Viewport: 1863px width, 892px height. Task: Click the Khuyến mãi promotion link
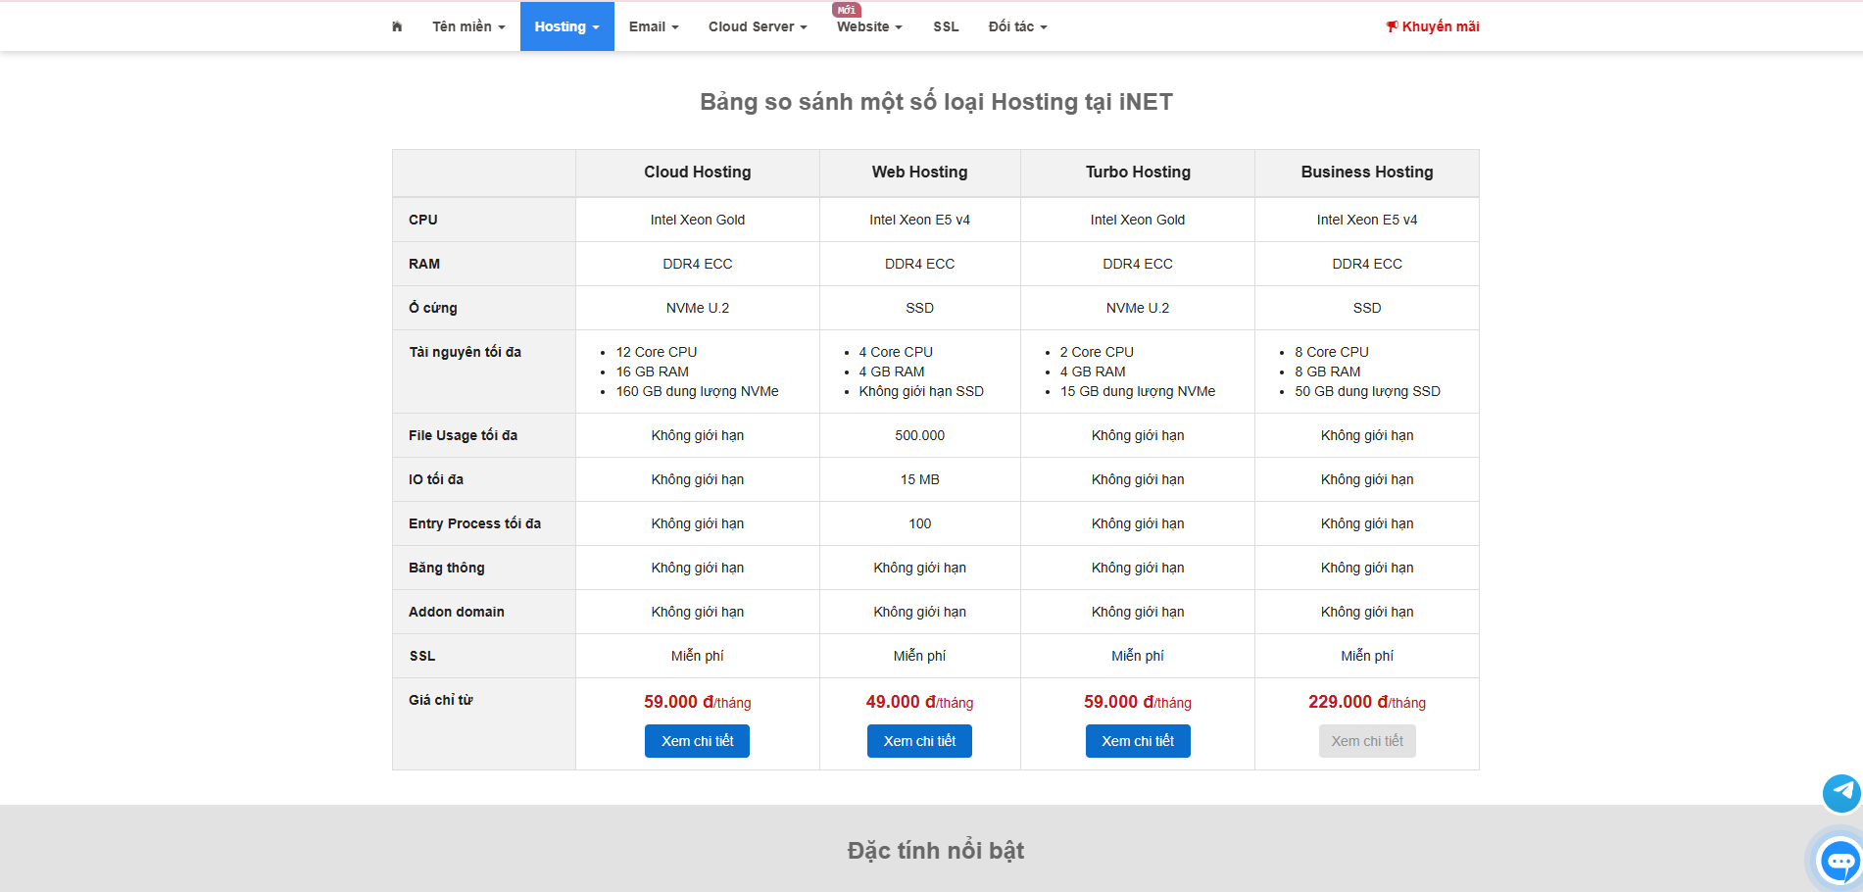point(1432,26)
